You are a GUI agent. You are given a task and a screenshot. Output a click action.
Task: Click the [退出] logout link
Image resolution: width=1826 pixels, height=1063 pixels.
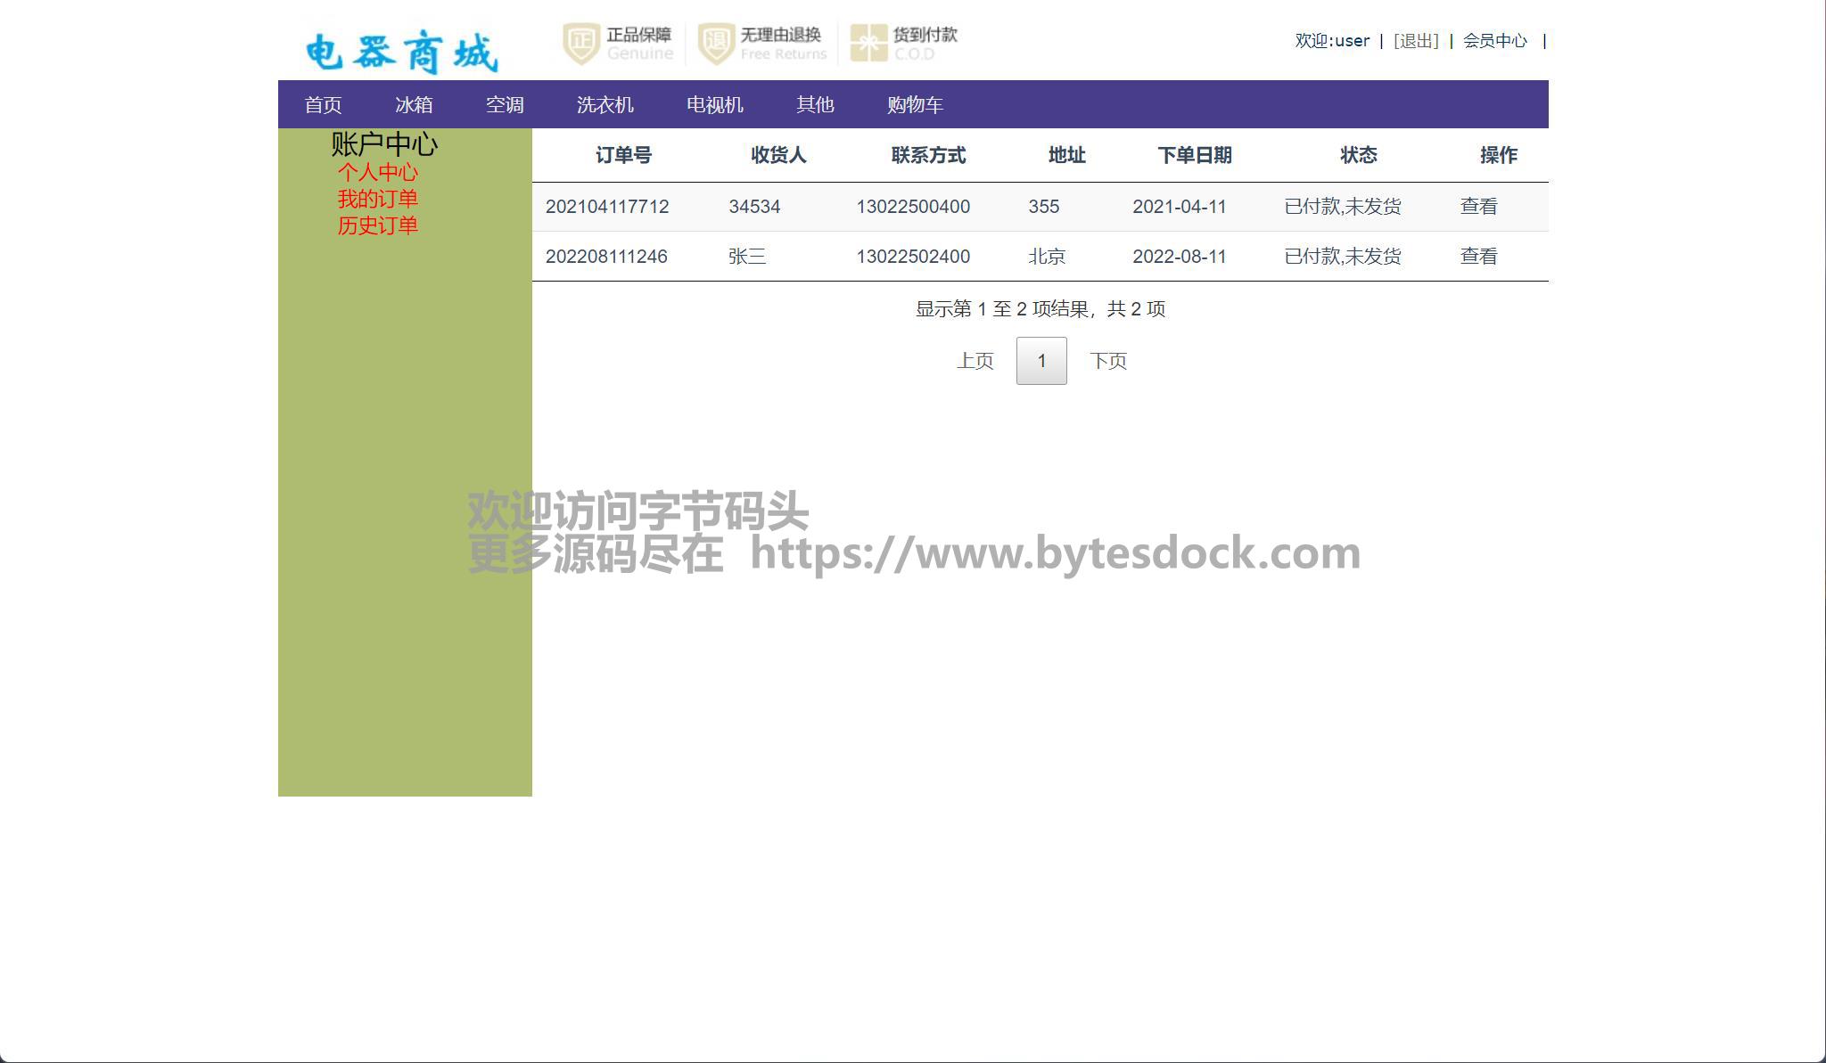[1416, 41]
